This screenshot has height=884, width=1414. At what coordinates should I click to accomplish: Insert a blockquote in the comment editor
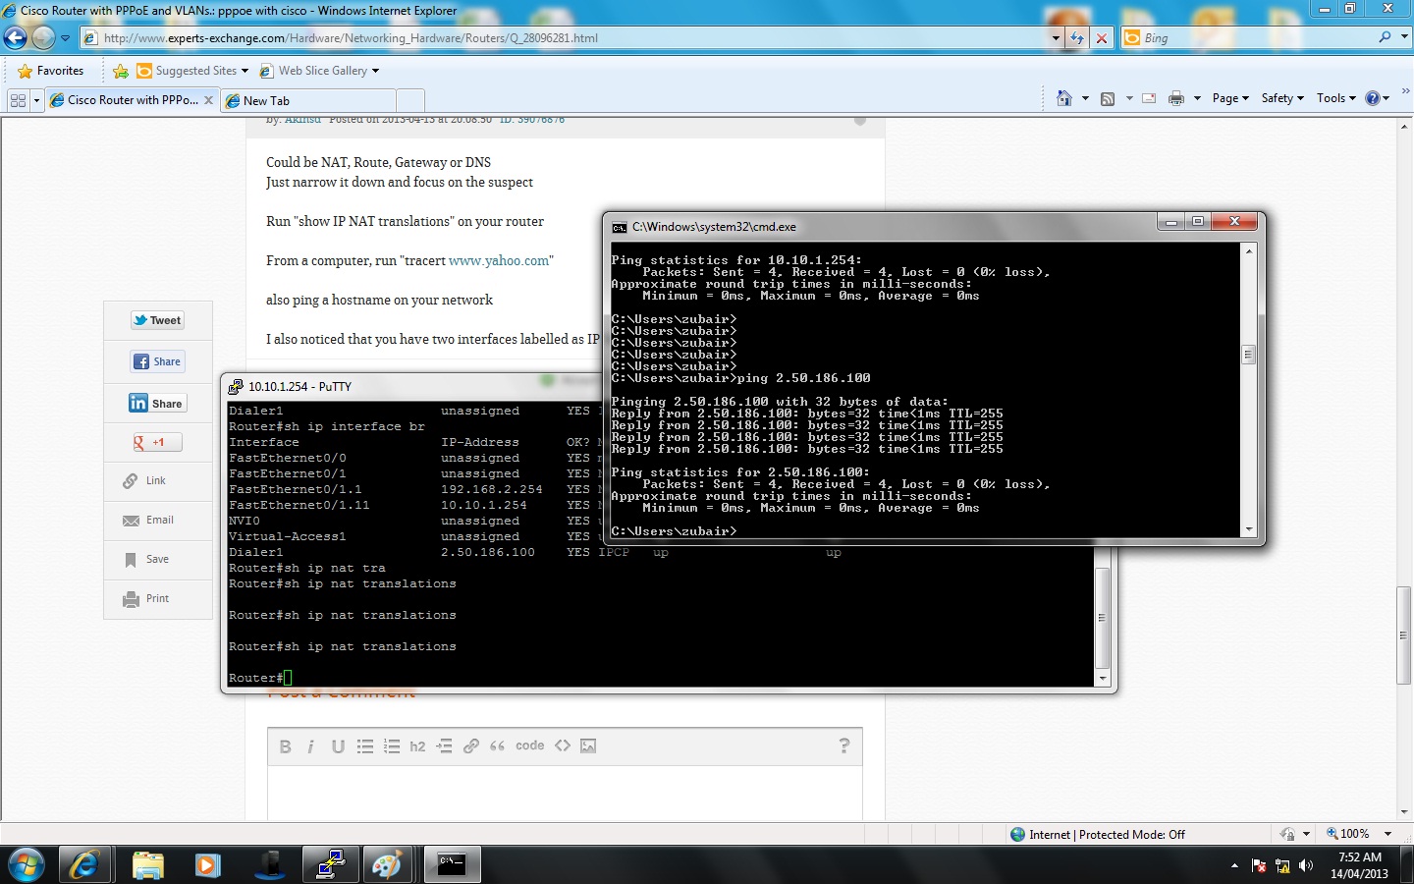point(498,746)
